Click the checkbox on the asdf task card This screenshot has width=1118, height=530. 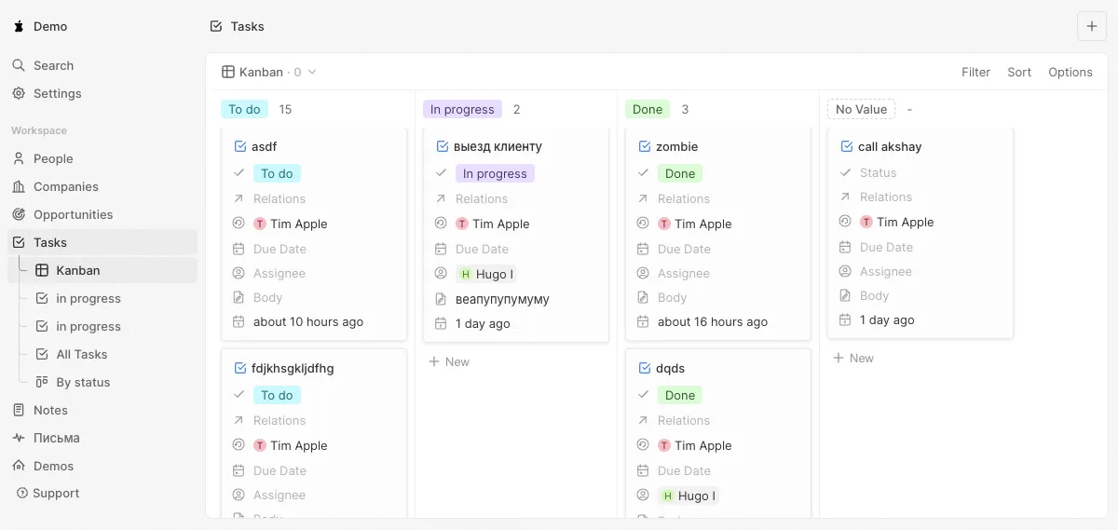point(240,146)
